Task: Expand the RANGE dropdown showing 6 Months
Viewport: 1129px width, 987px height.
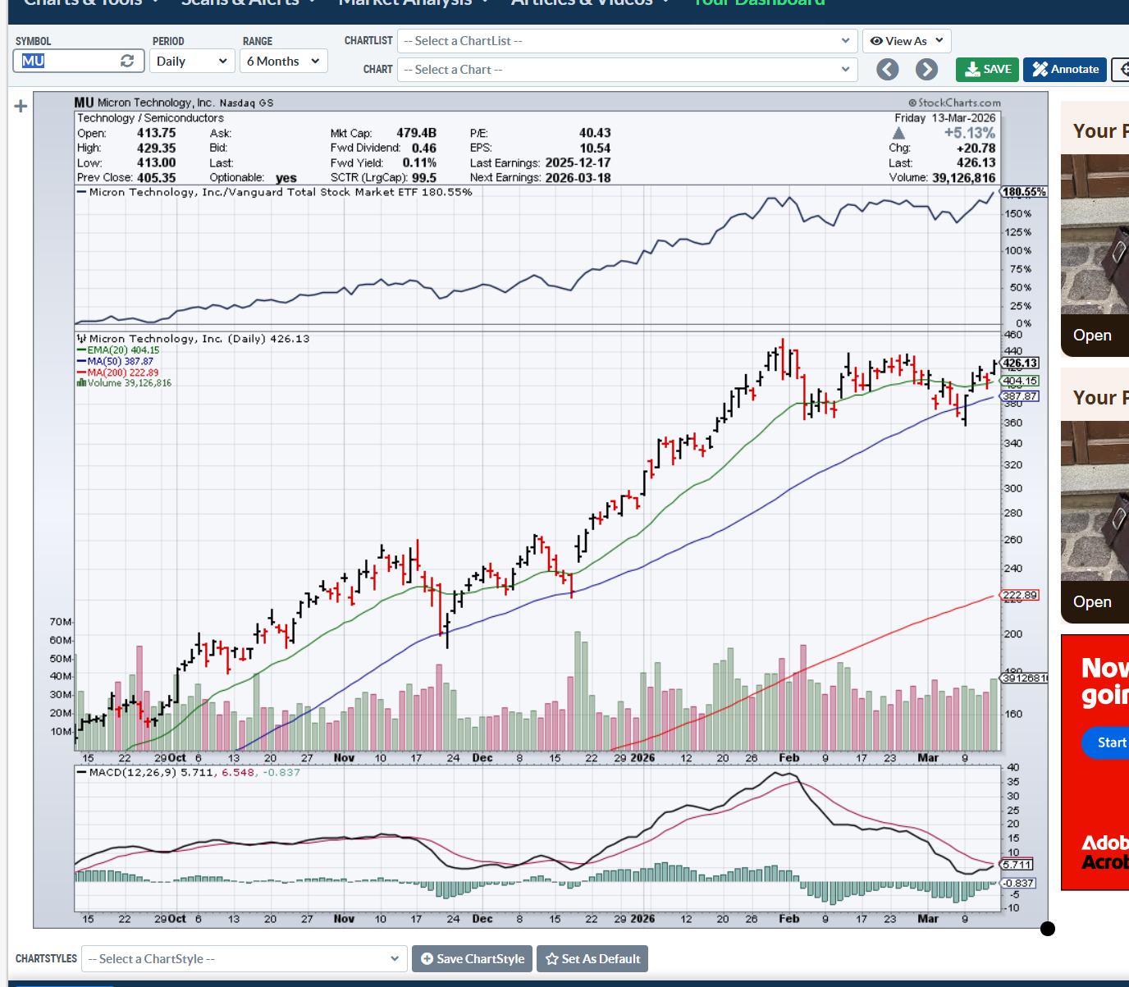Action: click(x=284, y=61)
